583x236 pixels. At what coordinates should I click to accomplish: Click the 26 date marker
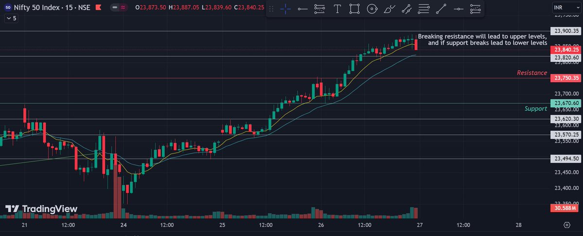[321, 225]
